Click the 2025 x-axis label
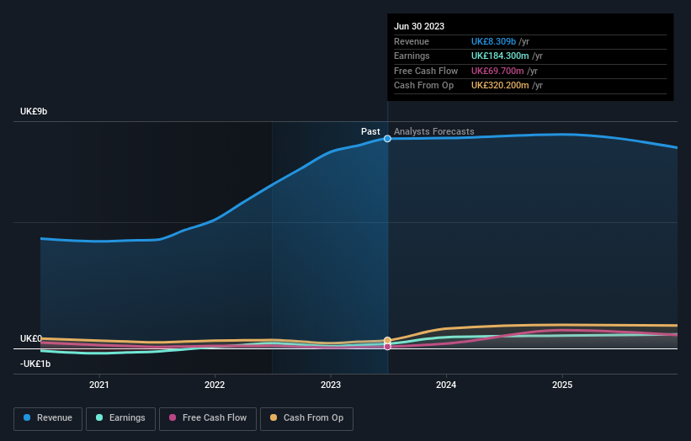 pos(562,385)
